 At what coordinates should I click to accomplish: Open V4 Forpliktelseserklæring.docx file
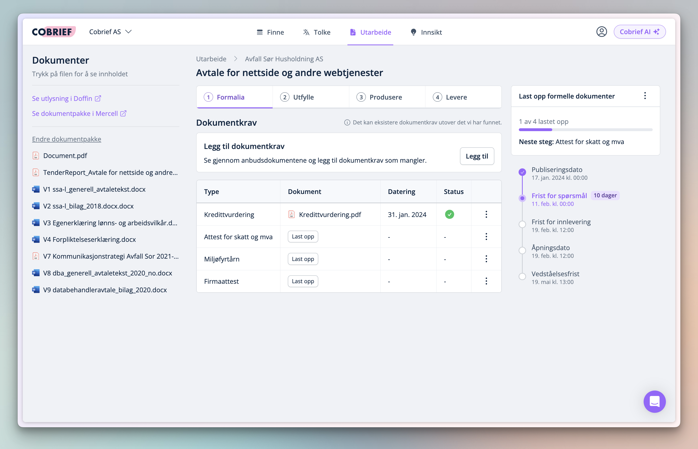tap(89, 239)
